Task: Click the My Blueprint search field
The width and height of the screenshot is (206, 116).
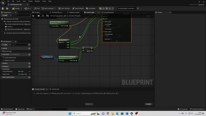Action: 18,45
